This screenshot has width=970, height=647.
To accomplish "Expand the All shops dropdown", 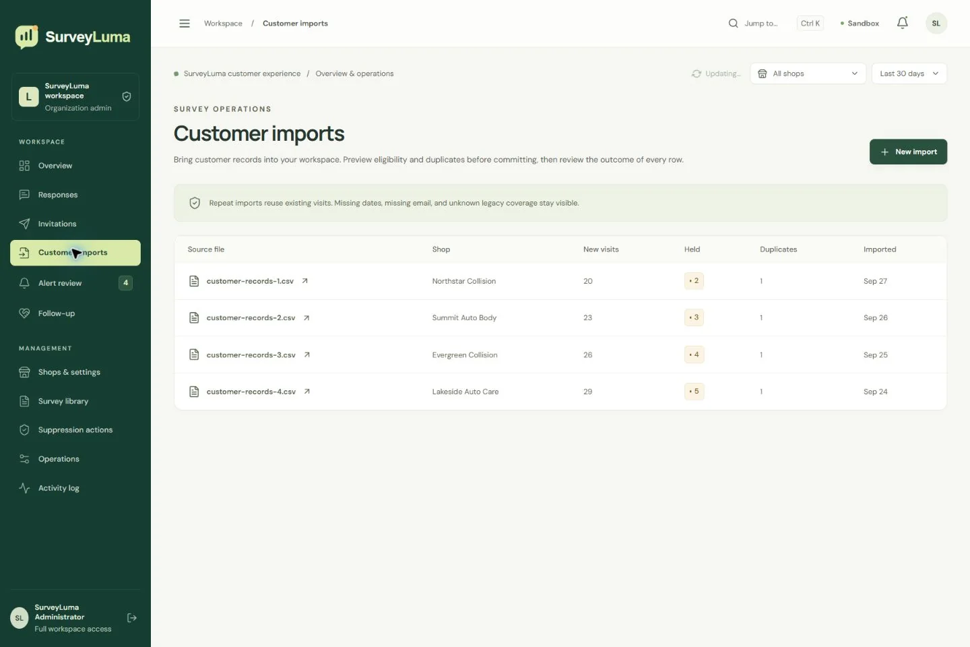I will (x=808, y=73).
